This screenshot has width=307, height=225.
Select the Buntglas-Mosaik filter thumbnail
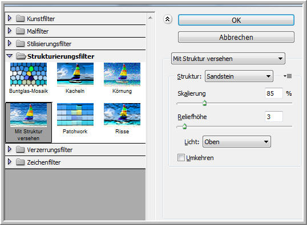pyautogui.click(x=29, y=75)
